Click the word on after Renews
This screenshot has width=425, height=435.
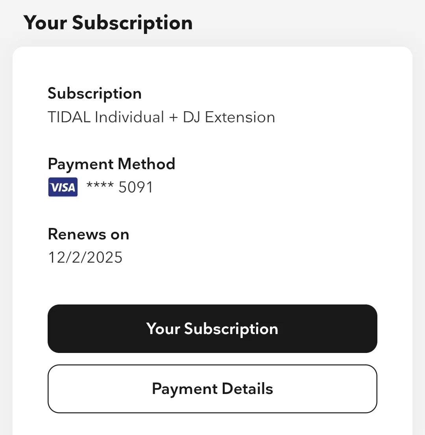coord(120,235)
